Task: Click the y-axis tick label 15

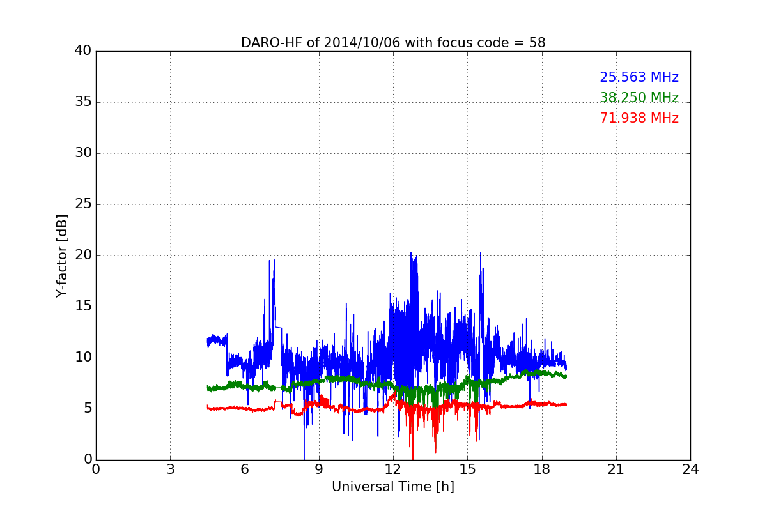Action: [83, 307]
